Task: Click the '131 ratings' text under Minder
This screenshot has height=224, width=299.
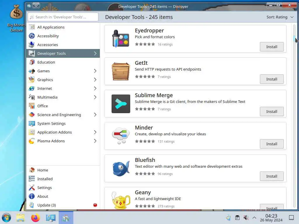Action: [x=166, y=141]
